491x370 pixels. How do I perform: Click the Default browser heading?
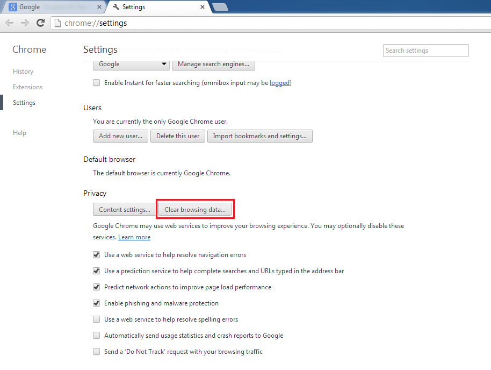coord(109,159)
